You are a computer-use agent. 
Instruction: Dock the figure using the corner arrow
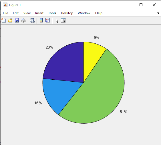tap(158, 13)
